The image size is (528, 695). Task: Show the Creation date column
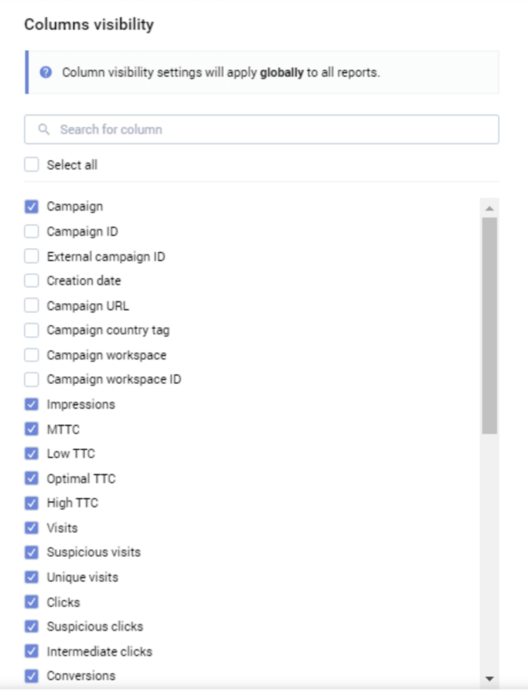pos(31,280)
